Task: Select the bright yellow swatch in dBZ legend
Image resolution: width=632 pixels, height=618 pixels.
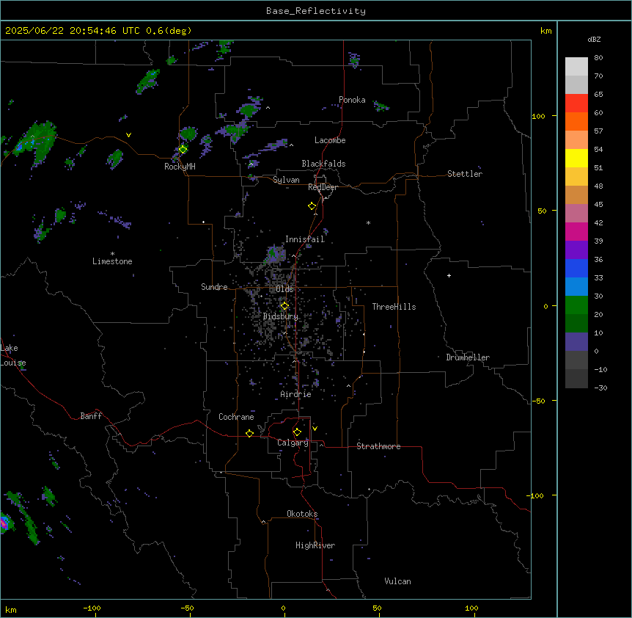Action: click(576, 158)
